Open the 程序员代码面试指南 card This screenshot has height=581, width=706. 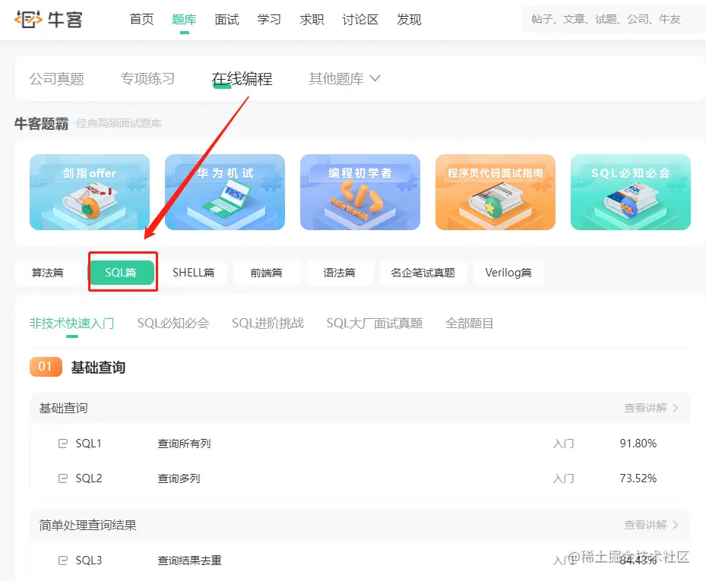[x=495, y=192]
